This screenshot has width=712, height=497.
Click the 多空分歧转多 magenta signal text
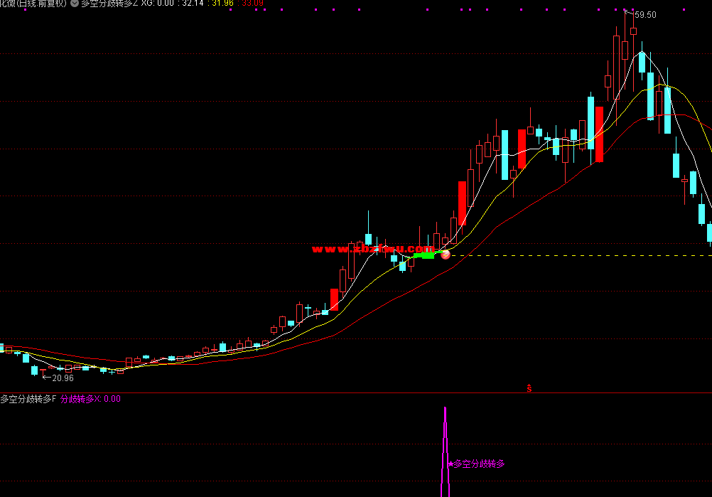[x=480, y=464]
